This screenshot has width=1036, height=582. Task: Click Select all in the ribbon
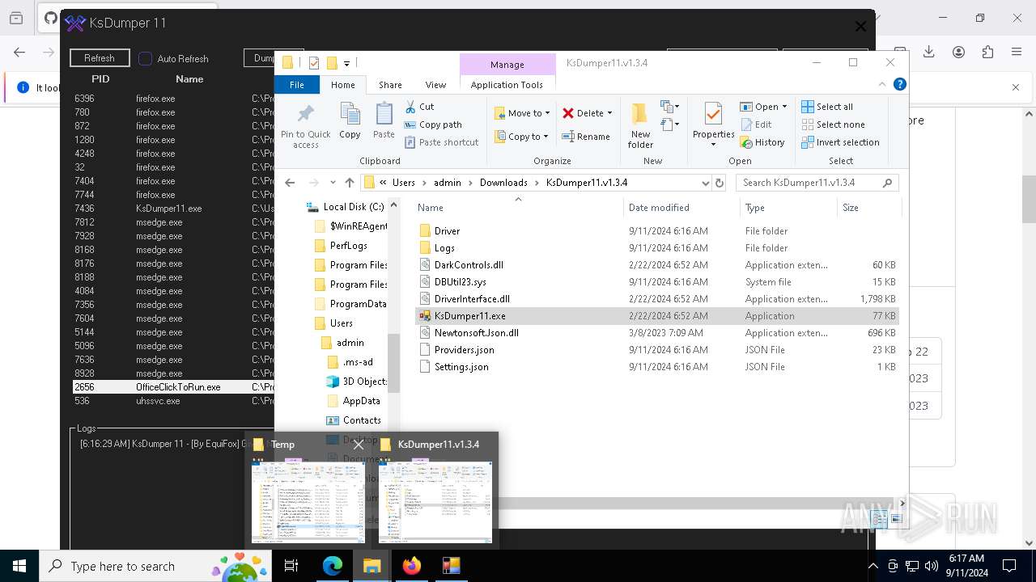[x=827, y=107]
